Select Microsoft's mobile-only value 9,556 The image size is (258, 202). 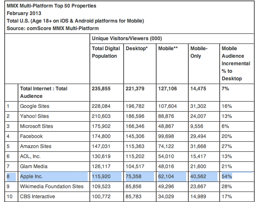click(197, 126)
